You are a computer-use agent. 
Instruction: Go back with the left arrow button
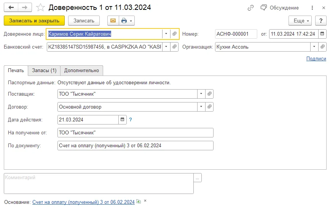click(11, 8)
